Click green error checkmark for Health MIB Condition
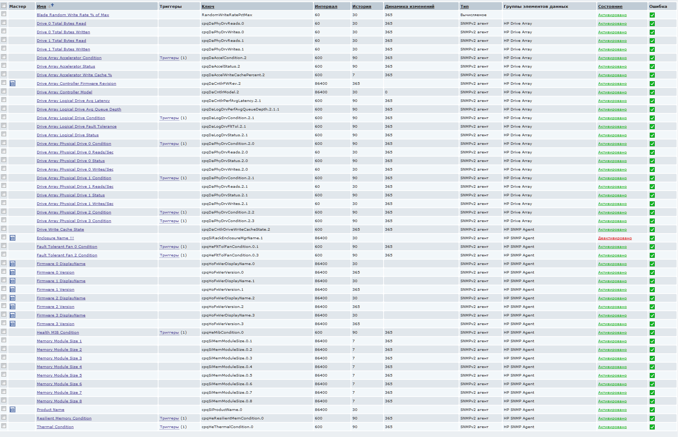This screenshot has width=678, height=437. click(652, 333)
